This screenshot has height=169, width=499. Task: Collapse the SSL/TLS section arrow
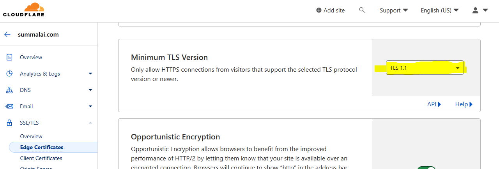90,123
